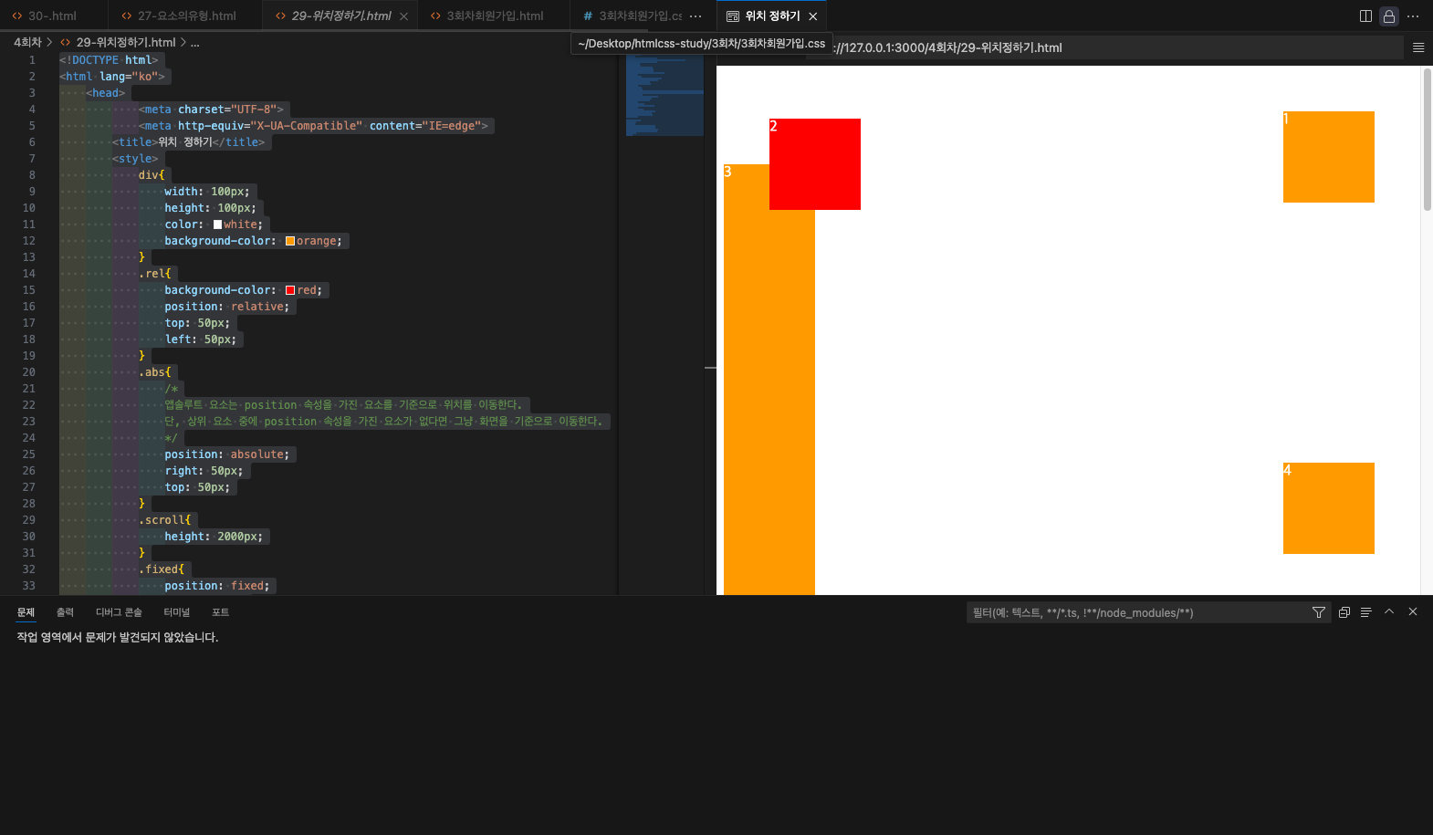Close the 위치 정하기 preview tab
The image size is (1433, 835).
pyautogui.click(x=813, y=16)
